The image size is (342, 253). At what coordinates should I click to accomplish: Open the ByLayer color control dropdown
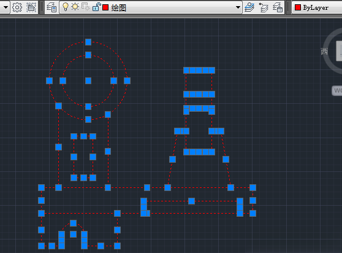coord(317,7)
